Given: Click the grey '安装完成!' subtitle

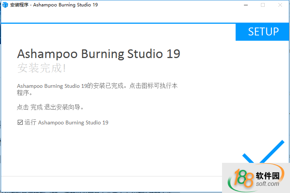Looking at the screenshot, I should pos(42,68).
